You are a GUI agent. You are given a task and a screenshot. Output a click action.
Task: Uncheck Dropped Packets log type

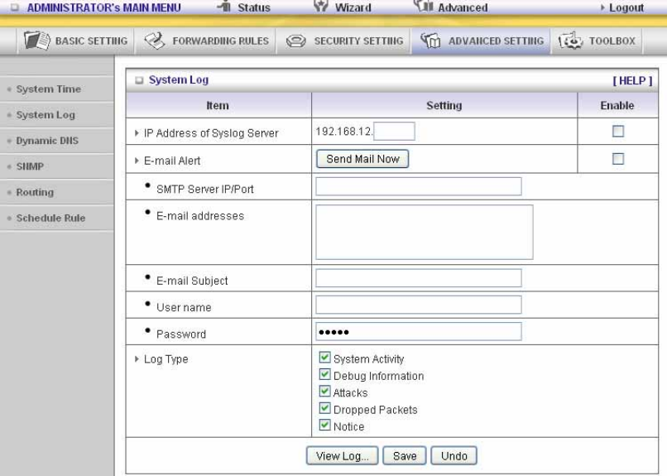pos(324,408)
